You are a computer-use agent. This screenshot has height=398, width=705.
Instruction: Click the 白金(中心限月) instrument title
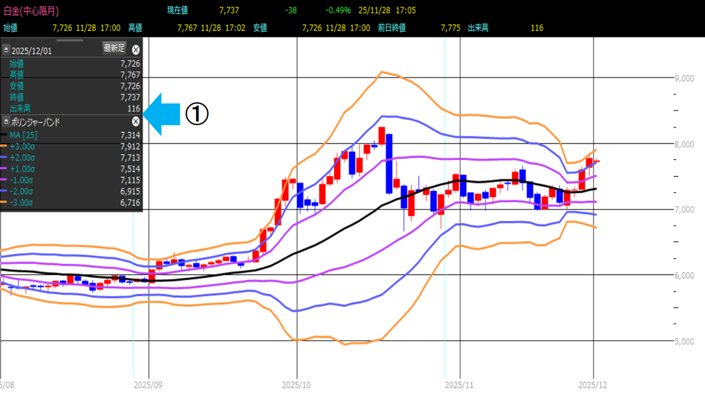31,11
